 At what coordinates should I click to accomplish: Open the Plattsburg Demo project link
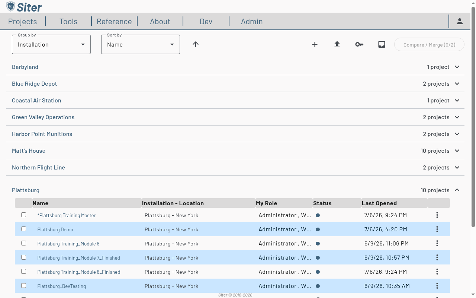coord(55,229)
